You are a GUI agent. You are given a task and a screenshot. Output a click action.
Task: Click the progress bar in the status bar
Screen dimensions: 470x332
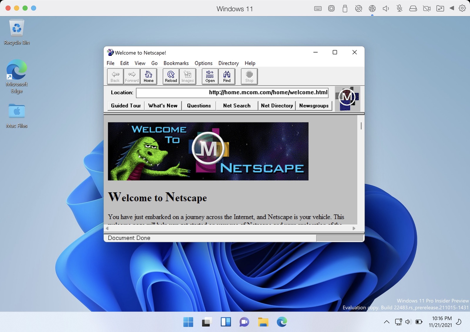(340, 238)
